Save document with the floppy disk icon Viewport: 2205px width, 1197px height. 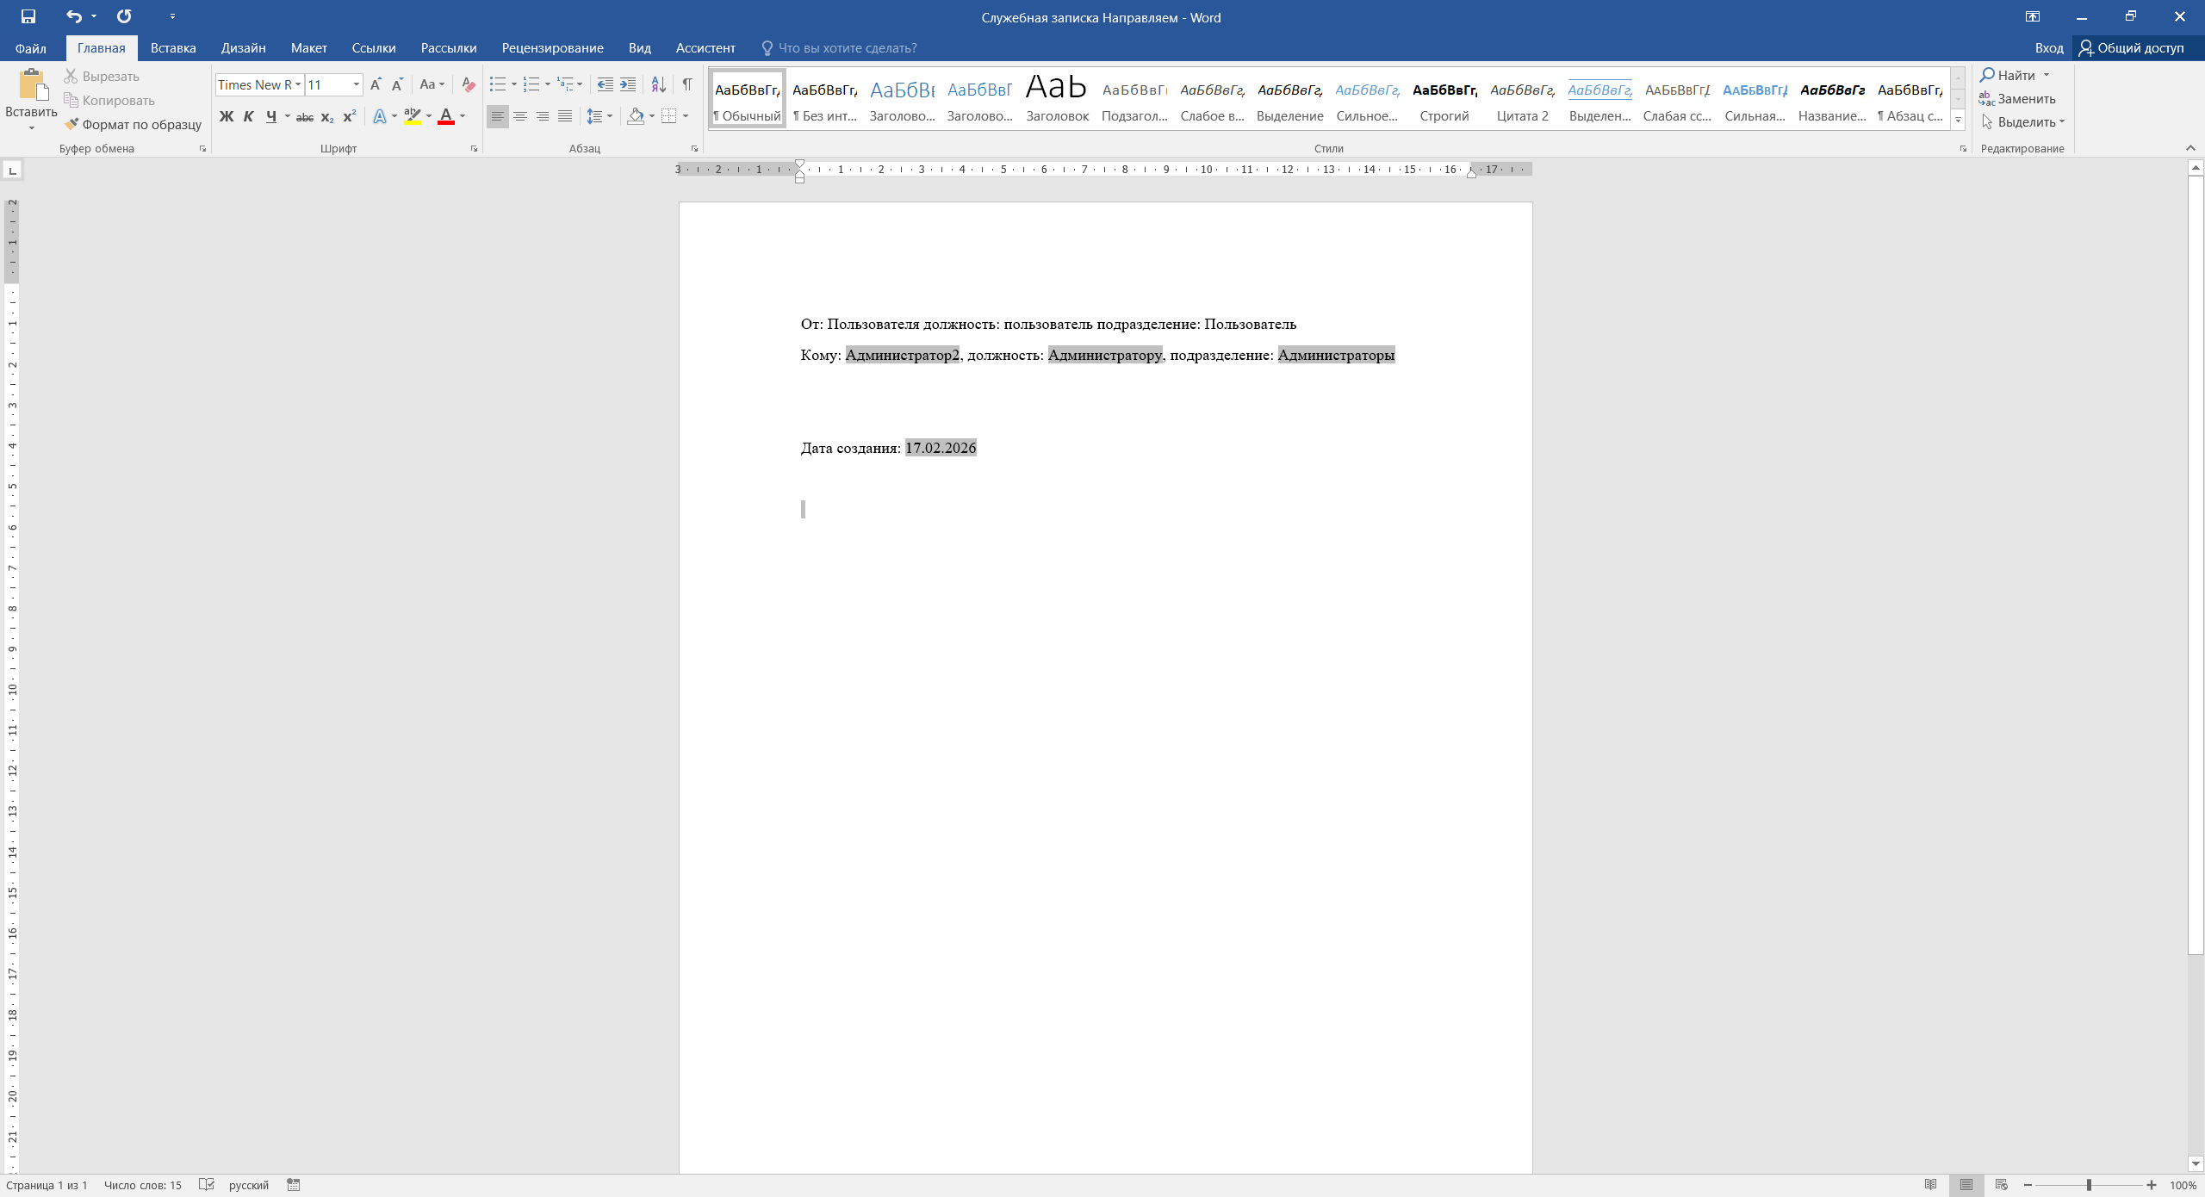(28, 16)
